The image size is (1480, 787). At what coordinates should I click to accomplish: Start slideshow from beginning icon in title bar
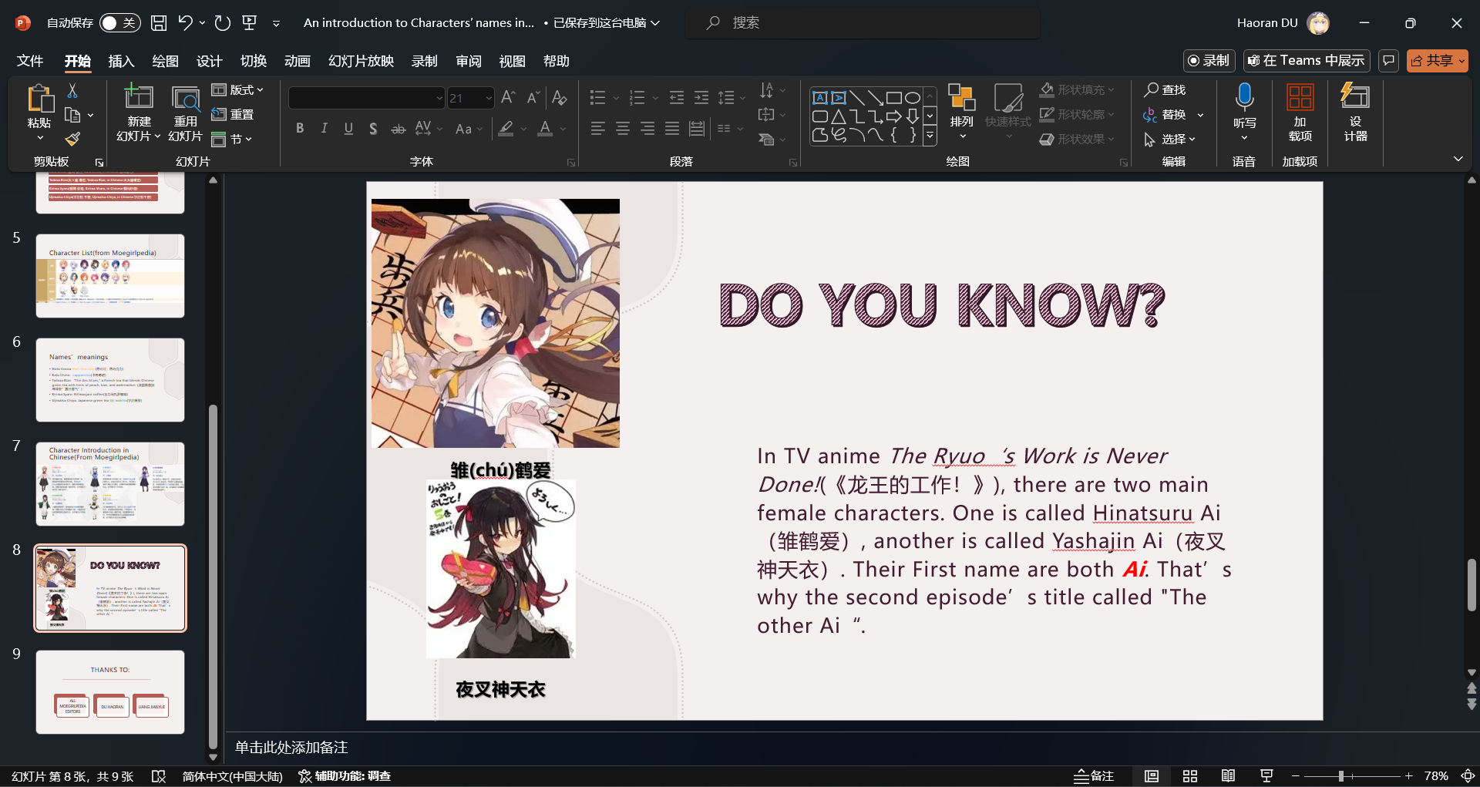coord(250,23)
